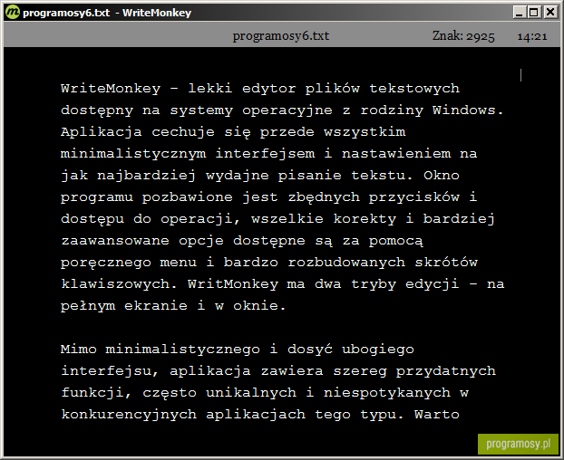Image resolution: width=564 pixels, height=460 pixels.
Task: Click the word 'minimalistycznym' in first paragraph
Action: 133,154
